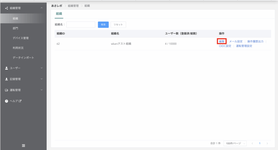Click the 編集 link for wkaniテスト組織

(x=222, y=42)
